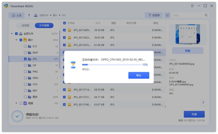Image resolution: width=218 pixels, height=134 pixels.
Task: Click the recovery progress bar at 10%
Action: point(112,65)
